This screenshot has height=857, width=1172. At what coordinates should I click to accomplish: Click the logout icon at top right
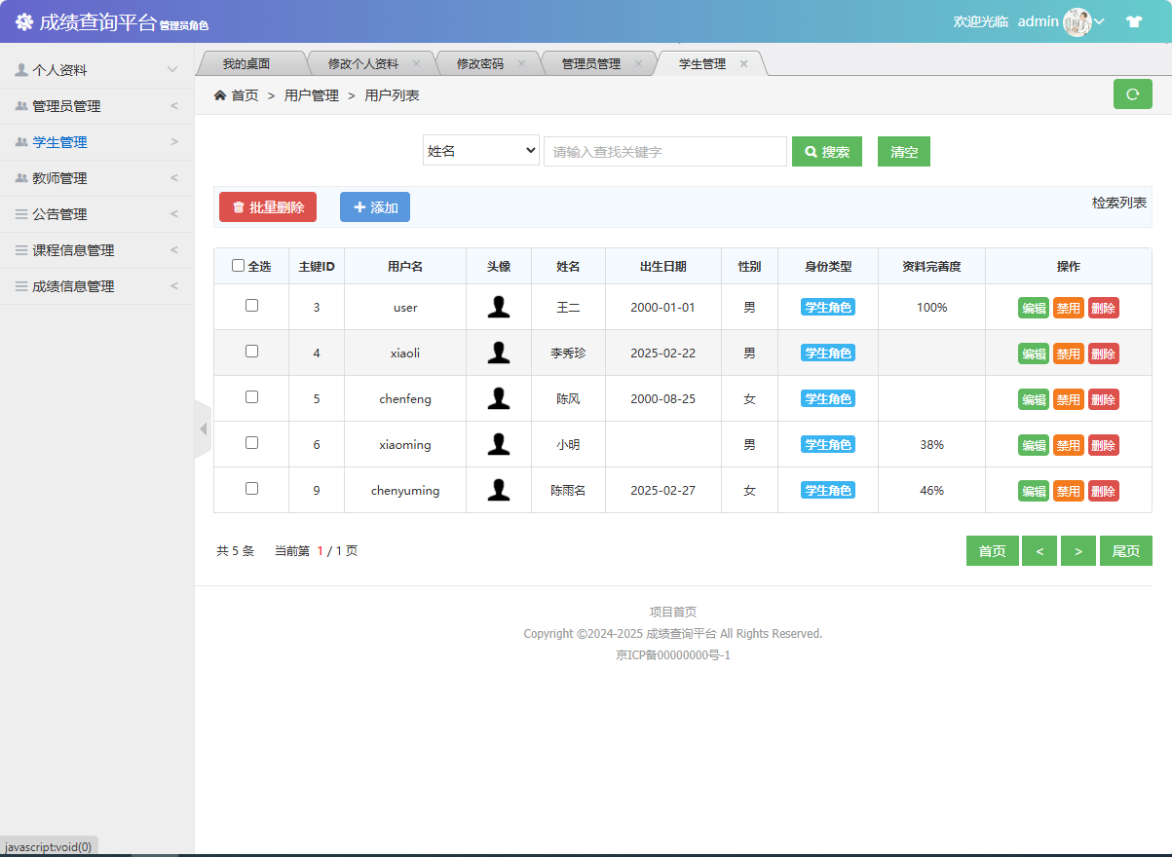click(x=1133, y=20)
